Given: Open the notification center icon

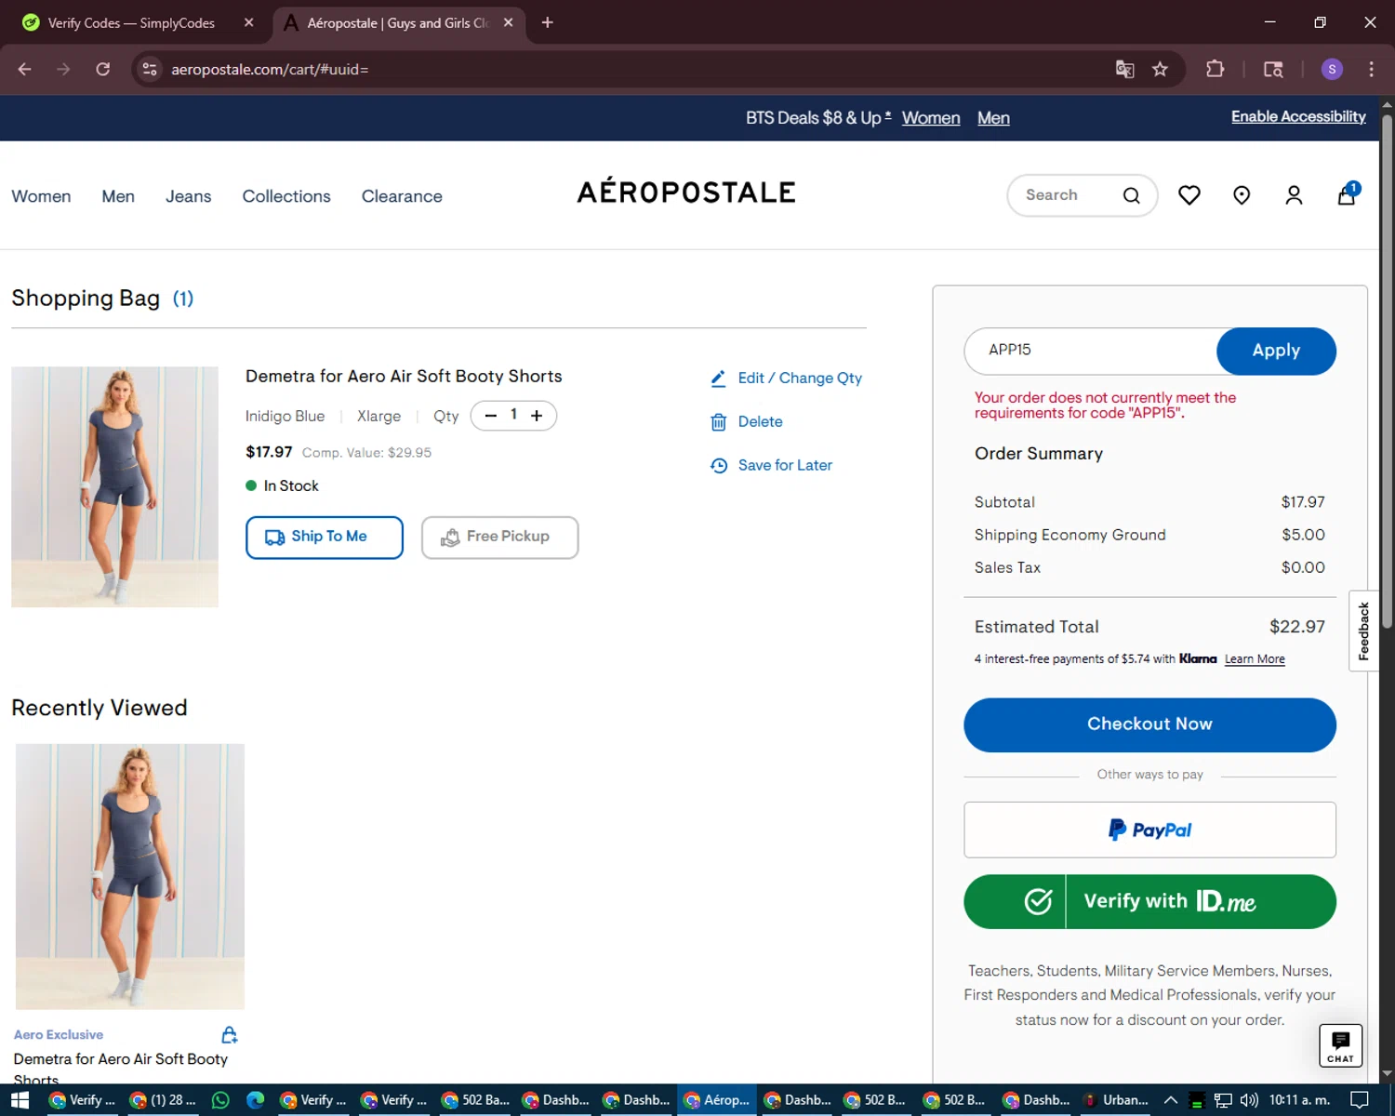Looking at the screenshot, I should pos(1359,1100).
